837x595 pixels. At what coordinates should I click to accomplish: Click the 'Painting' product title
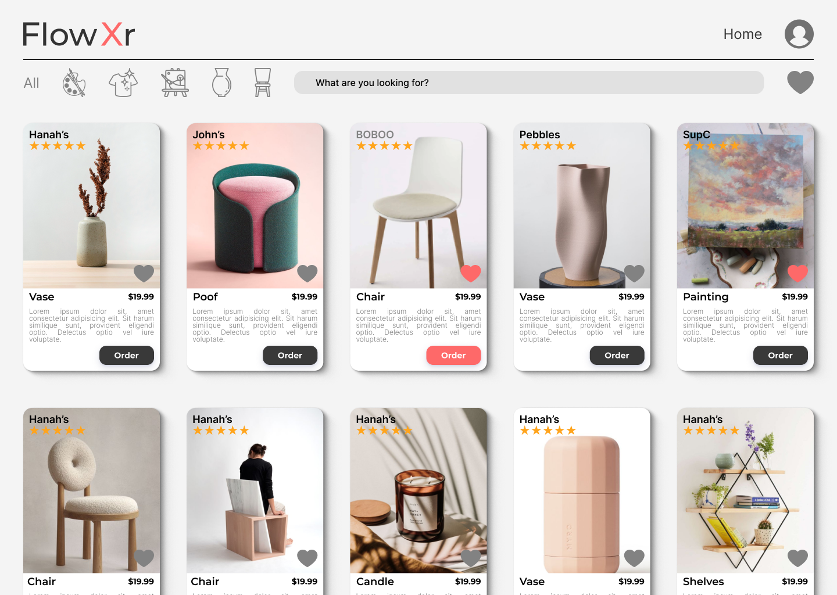706,297
